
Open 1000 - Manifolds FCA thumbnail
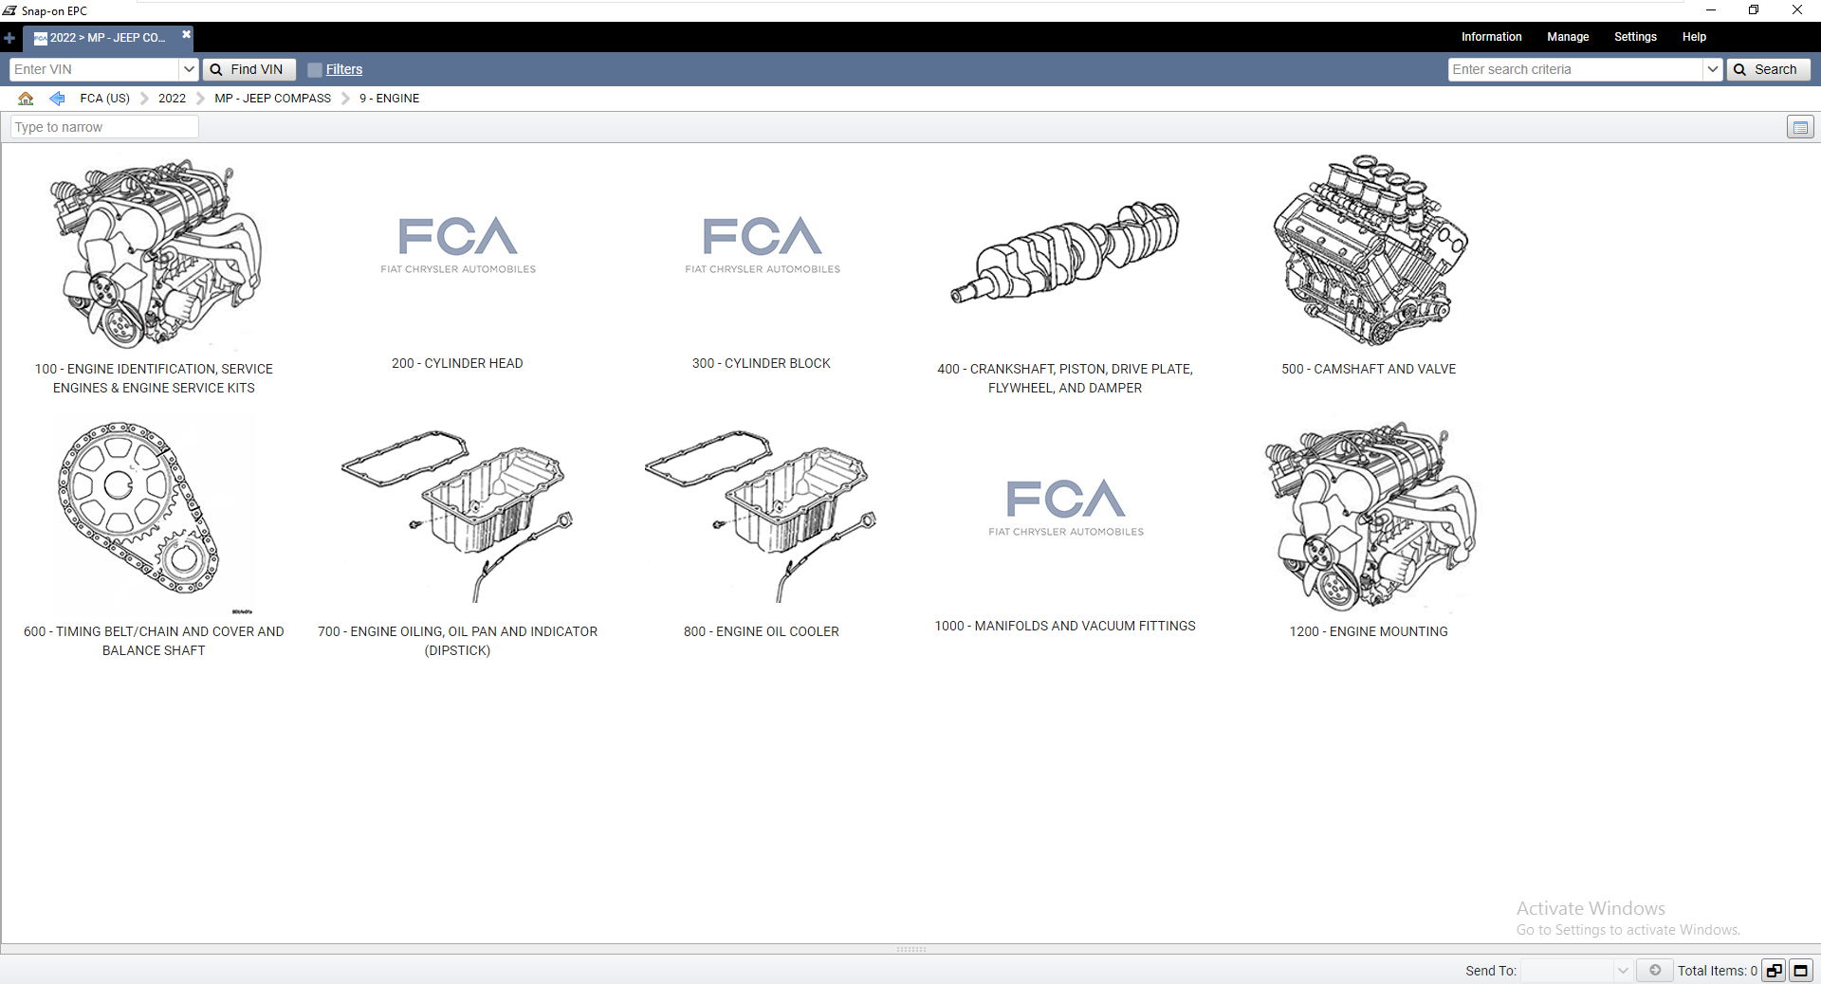[1066, 507]
